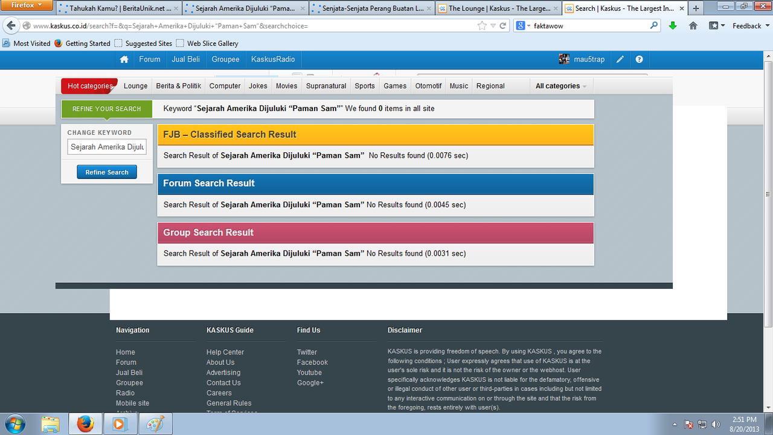
Task: Select Regional category
Action: click(490, 86)
